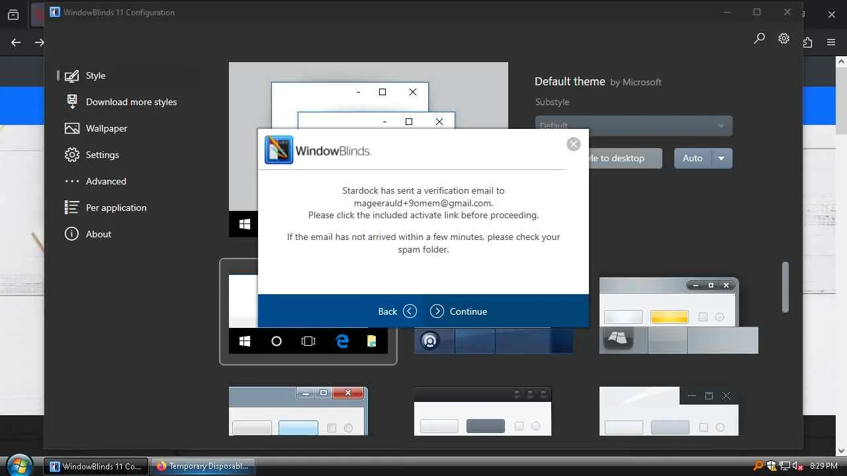Click the WindowBlinds title bar app icon
Screen dimensions: 847x476
tap(55, 12)
